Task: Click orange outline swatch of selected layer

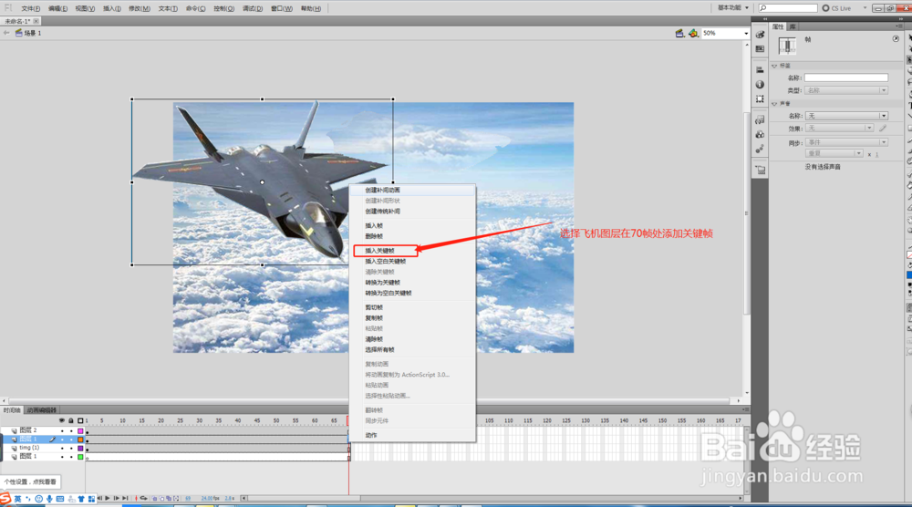Action: point(80,440)
